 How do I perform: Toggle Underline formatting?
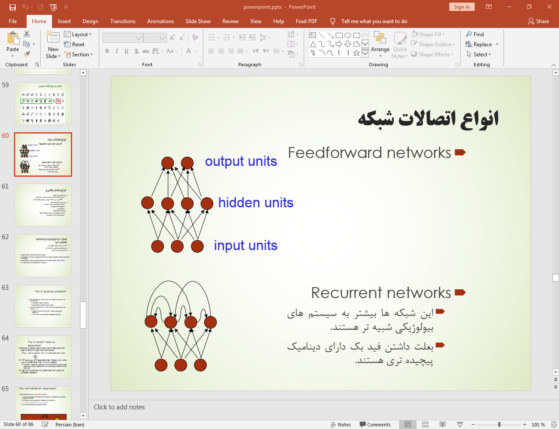(x=126, y=51)
